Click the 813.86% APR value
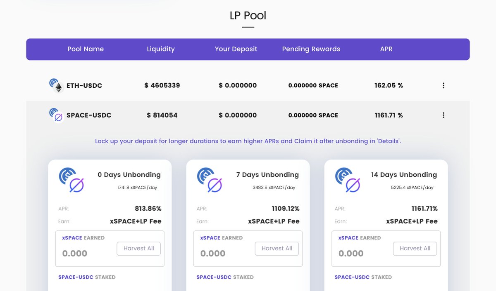496x291 pixels. (148, 209)
